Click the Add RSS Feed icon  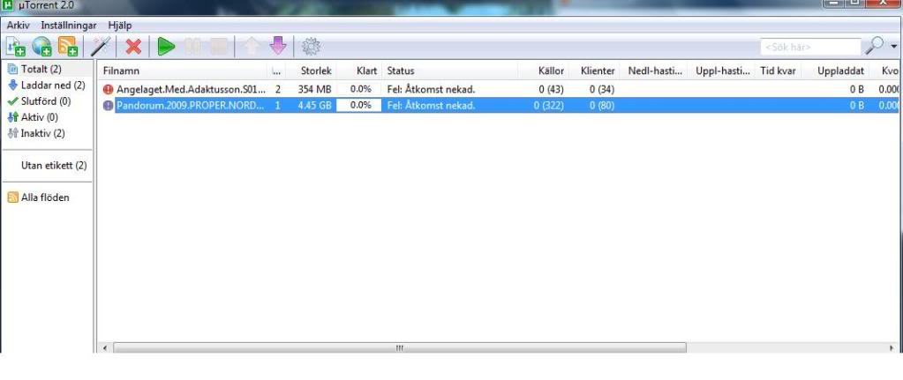tap(67, 47)
